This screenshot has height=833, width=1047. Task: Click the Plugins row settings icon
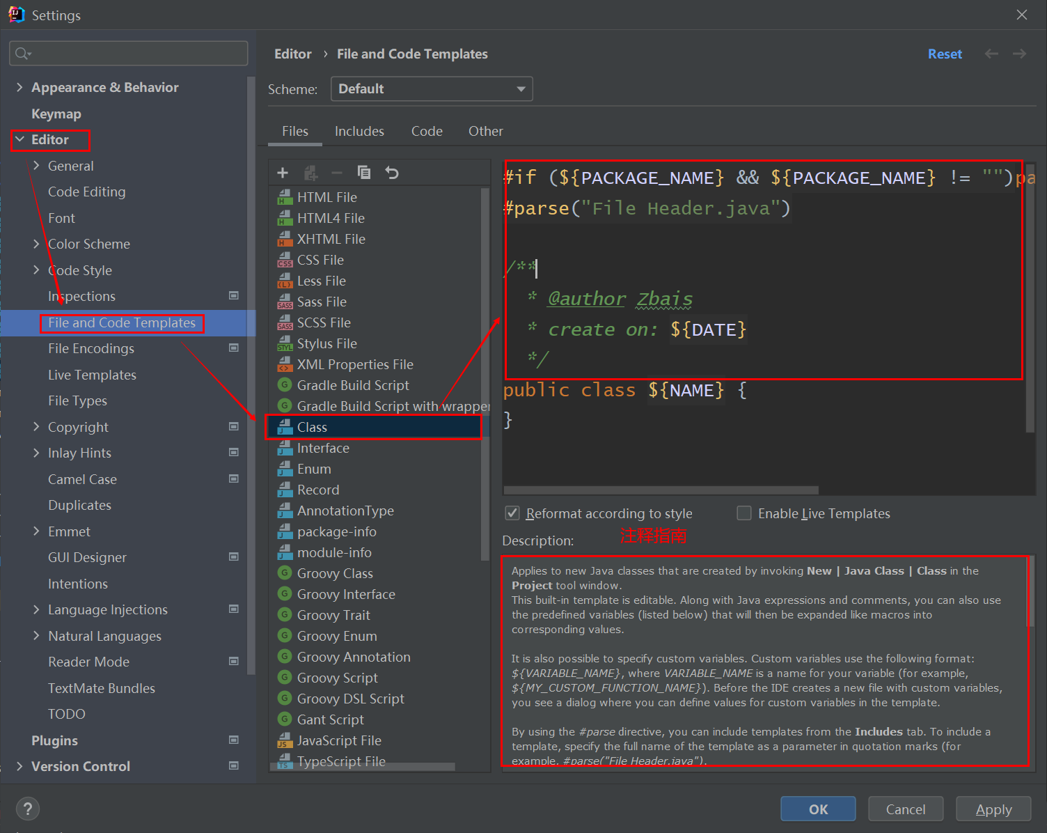pyautogui.click(x=234, y=740)
